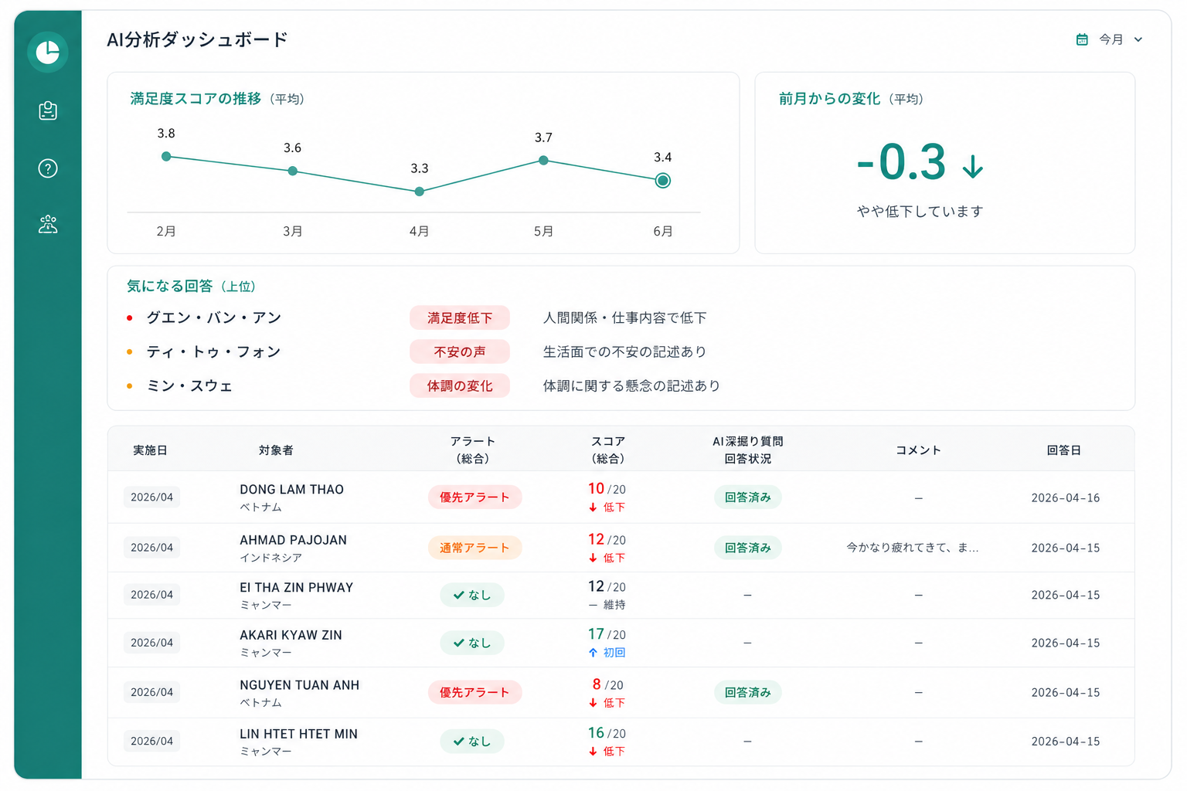Viewport: 1187px width, 791px height.
Task: Click the calendar icon beside 今月
Action: [x=1082, y=39]
